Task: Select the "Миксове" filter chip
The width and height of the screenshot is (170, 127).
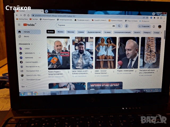Action: (x=71, y=32)
